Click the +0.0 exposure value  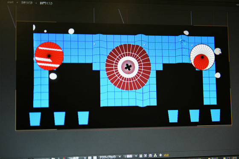(166, 155)
